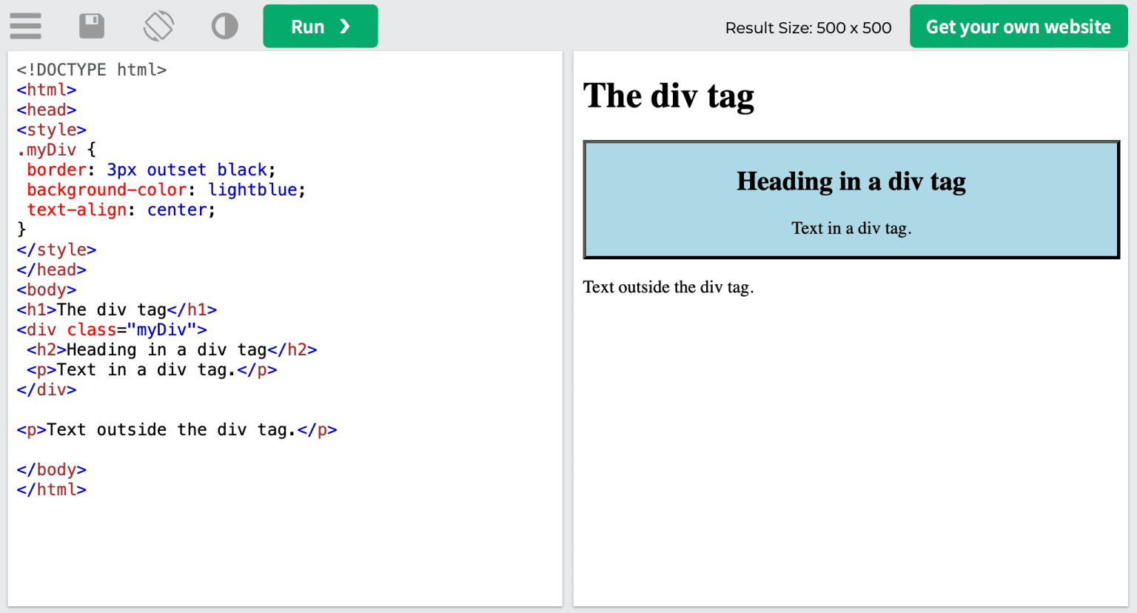Expand the hamburger navigation options

25,26
